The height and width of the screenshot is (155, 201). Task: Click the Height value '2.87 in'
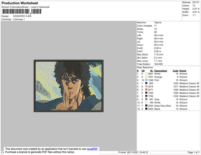tap(196, 9)
